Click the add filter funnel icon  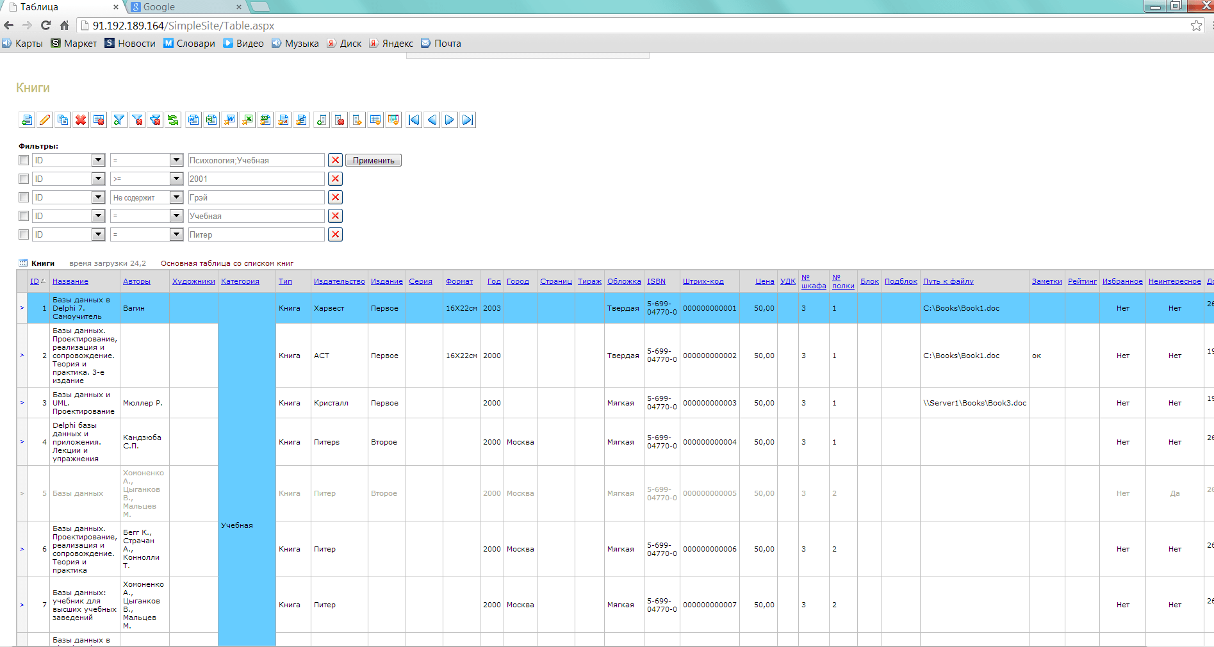[x=119, y=120]
